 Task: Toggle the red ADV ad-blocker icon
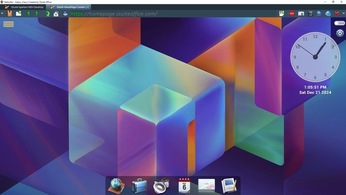[291, 14]
